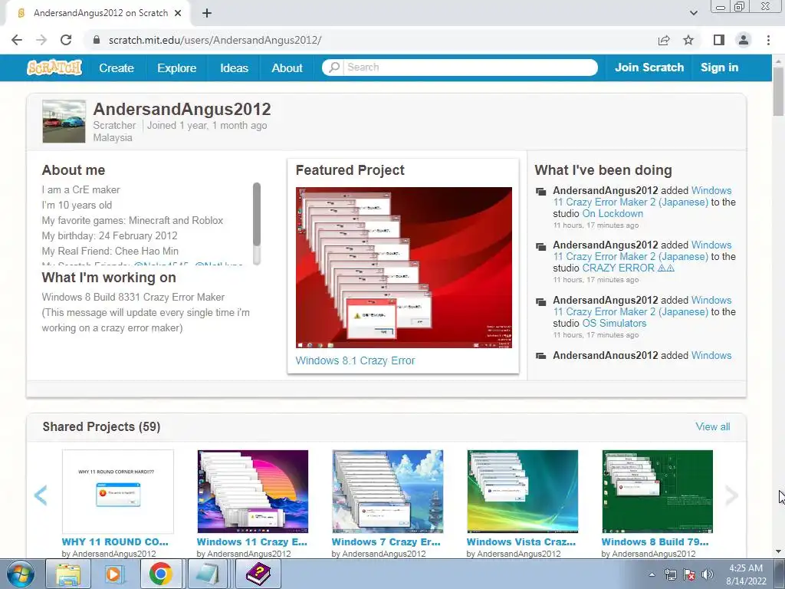Open the notepad taskbar icon
This screenshot has height=589, width=785.
[208, 574]
